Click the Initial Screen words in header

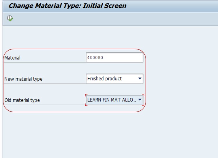[x=105, y=6]
